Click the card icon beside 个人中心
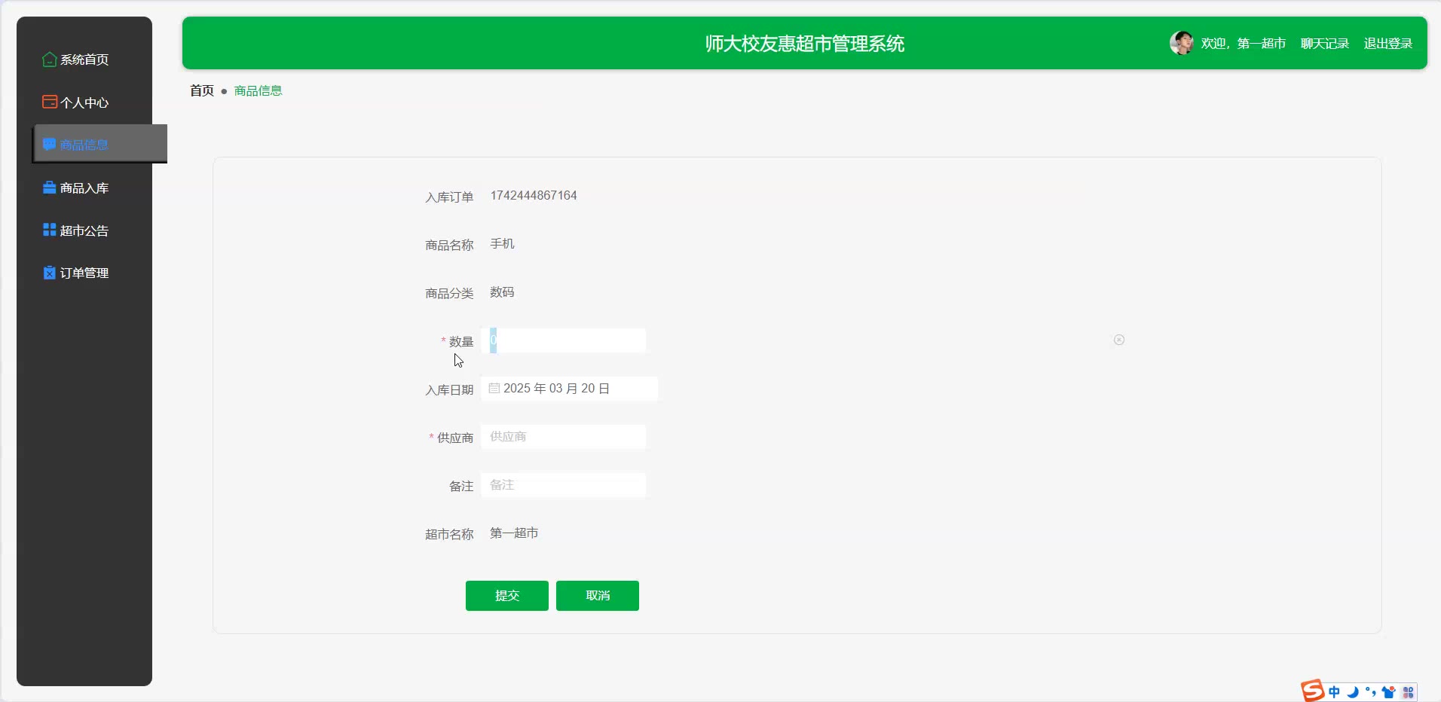1441x702 pixels. pyautogui.click(x=50, y=102)
